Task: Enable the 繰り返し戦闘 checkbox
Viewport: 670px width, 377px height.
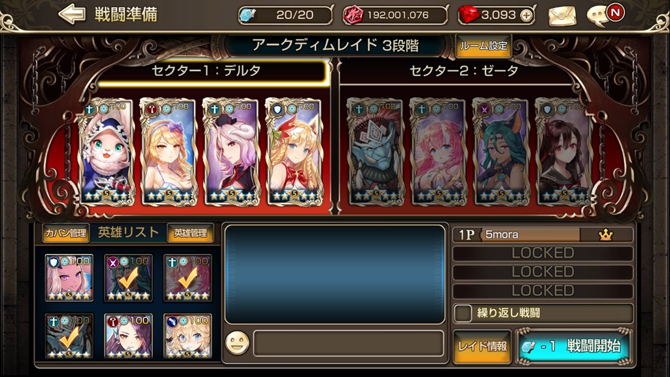Action: coord(463,313)
